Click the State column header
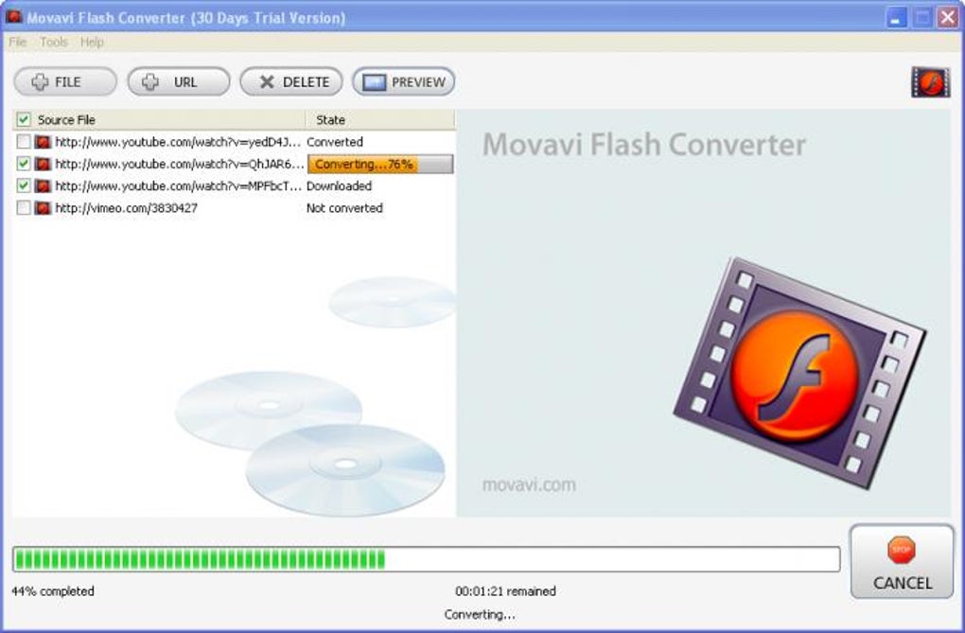965x633 pixels. pyautogui.click(x=379, y=119)
